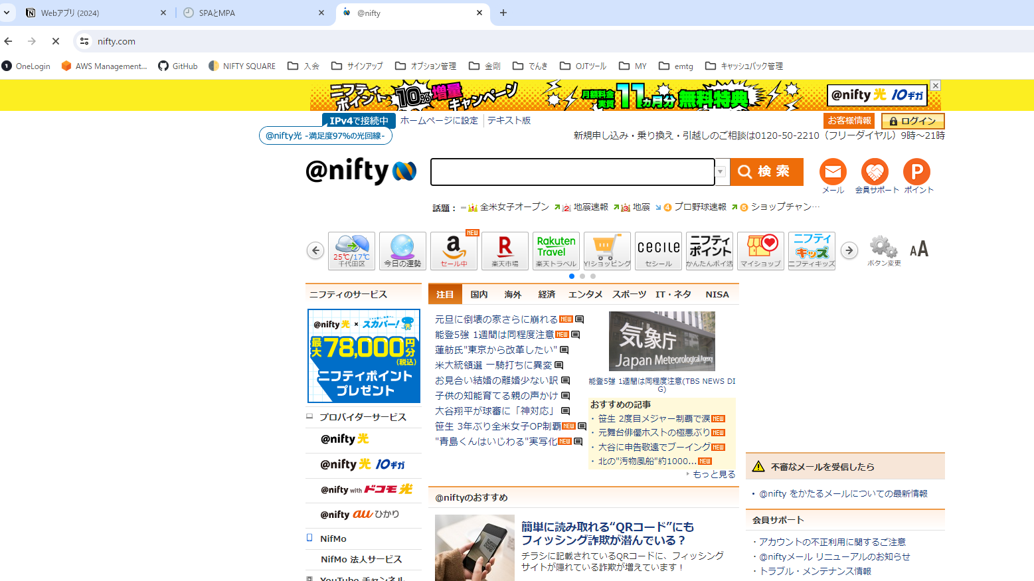Select the 国内 news tab

[x=479, y=294]
